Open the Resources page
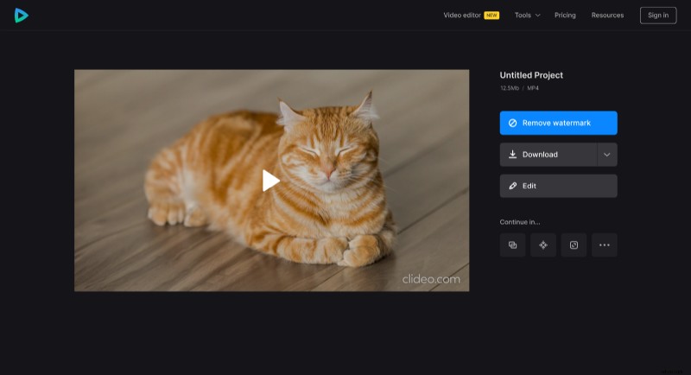 click(607, 15)
